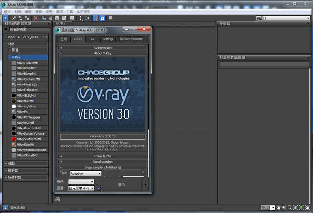Open the 材质 menu in menu bar
This screenshot has width=313, height=213.
[x=18, y=10]
